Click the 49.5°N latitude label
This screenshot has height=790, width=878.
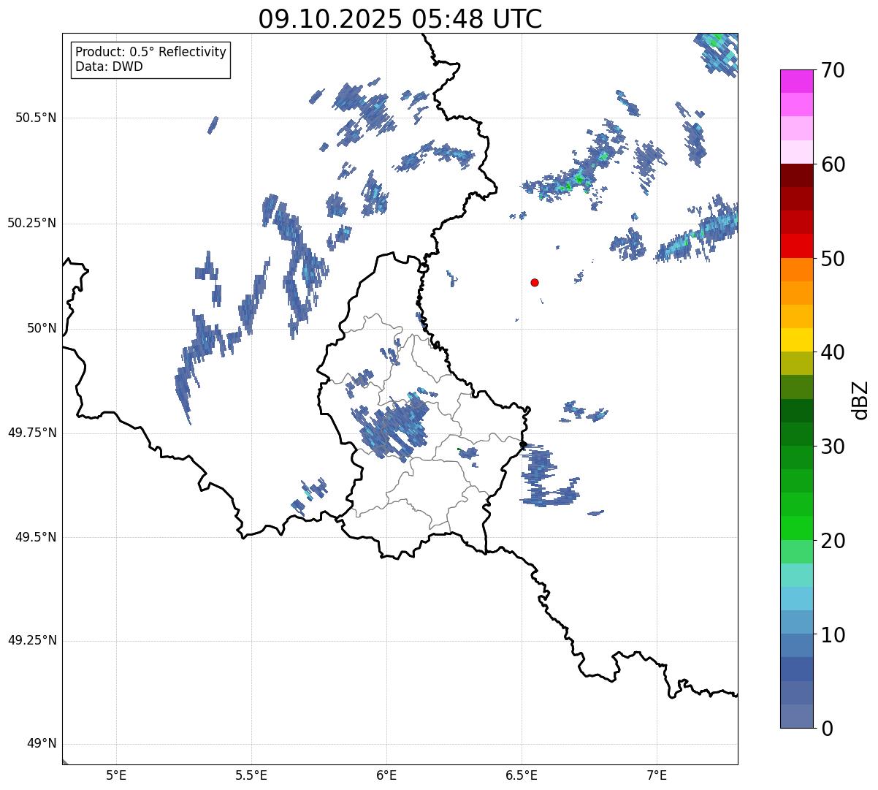pyautogui.click(x=36, y=537)
